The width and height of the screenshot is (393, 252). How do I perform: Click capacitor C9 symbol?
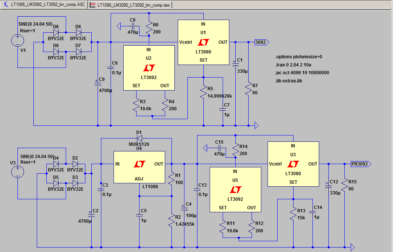[x=98, y=84]
